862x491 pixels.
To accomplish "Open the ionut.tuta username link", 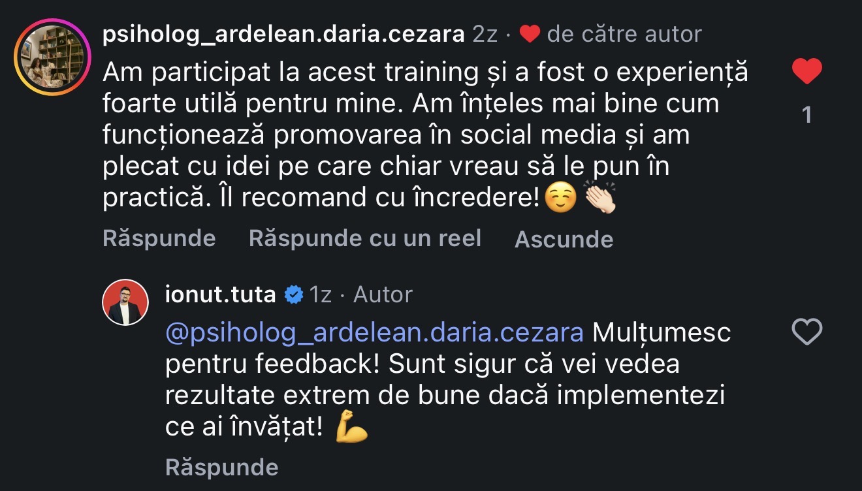I will click(221, 294).
